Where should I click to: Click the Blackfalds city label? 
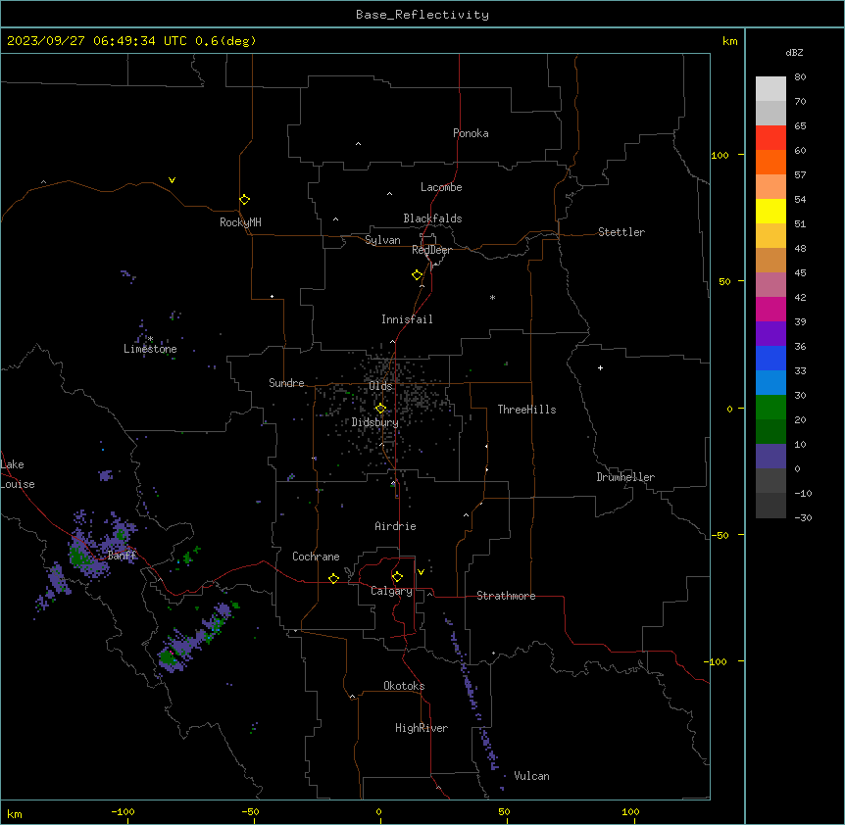click(432, 218)
